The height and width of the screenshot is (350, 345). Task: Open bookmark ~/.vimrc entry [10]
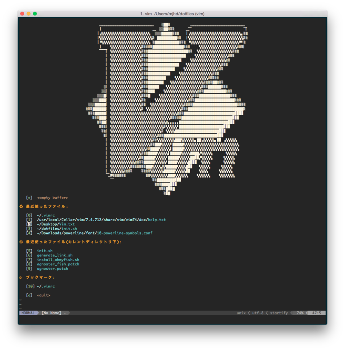coord(40,286)
